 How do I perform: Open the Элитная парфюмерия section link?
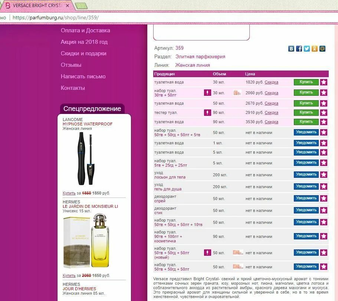click(200, 57)
